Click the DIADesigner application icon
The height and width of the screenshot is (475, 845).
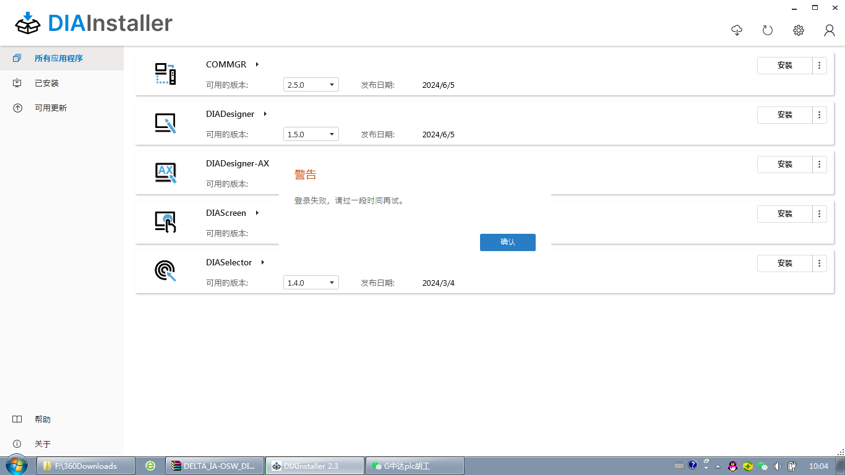pyautogui.click(x=165, y=123)
